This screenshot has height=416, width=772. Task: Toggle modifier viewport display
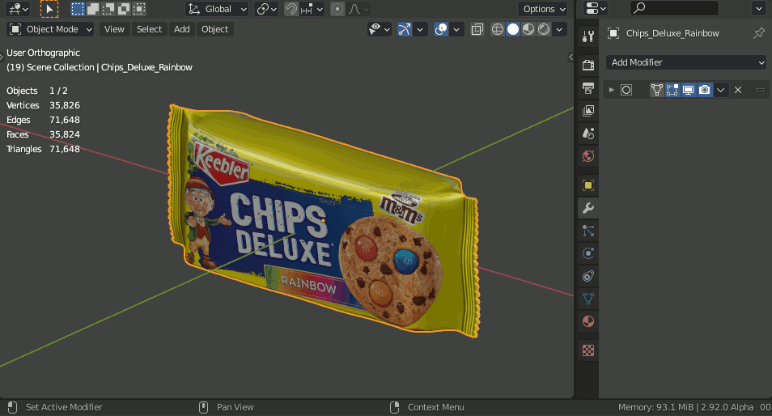point(689,90)
